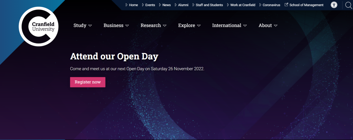Go to homepage via Cranfield University logo
The width and height of the screenshot is (353, 140).
coord(39,26)
